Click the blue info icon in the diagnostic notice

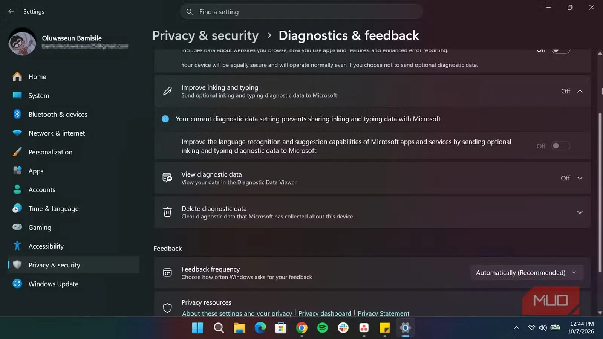(165, 119)
